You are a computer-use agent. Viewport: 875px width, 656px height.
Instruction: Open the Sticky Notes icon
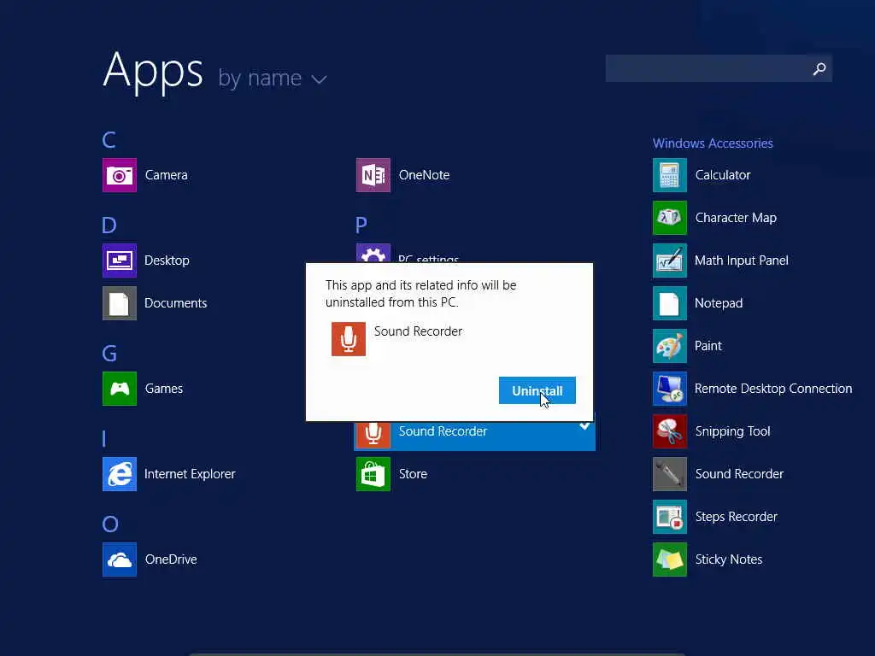coord(670,559)
